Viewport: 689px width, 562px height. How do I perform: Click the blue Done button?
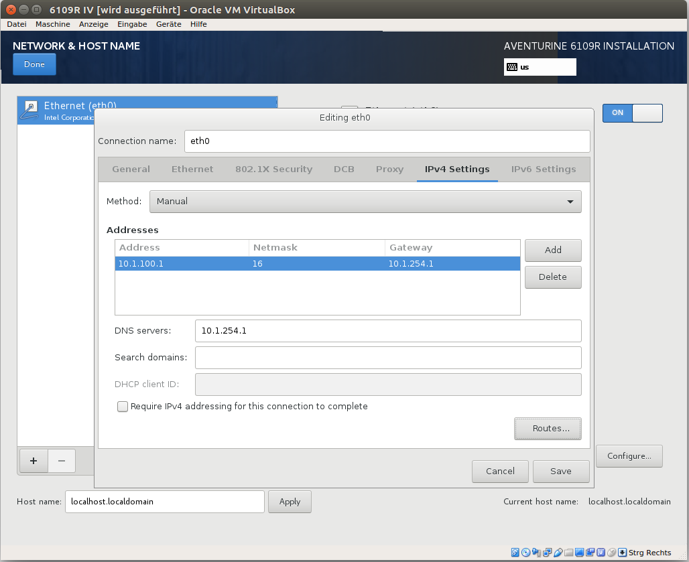coord(34,64)
